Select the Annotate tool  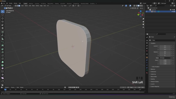point(2,35)
